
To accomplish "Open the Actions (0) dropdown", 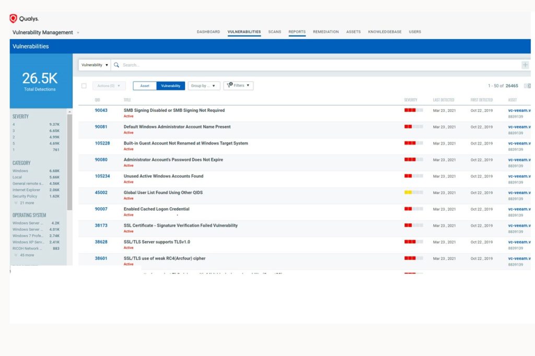I will tap(109, 86).
